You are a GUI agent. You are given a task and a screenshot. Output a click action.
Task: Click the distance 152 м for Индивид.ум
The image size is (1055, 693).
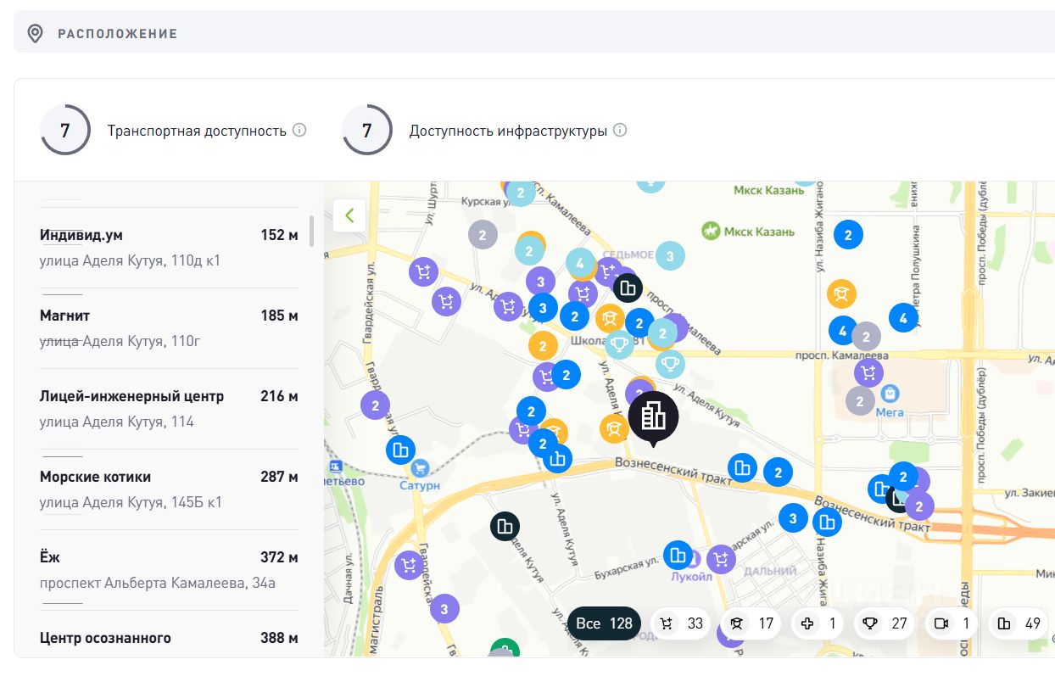(x=279, y=235)
